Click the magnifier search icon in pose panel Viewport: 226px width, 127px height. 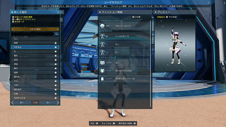(56, 34)
